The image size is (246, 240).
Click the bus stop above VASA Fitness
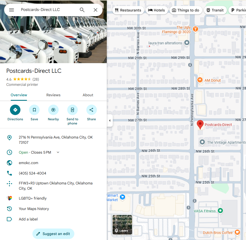194,201
